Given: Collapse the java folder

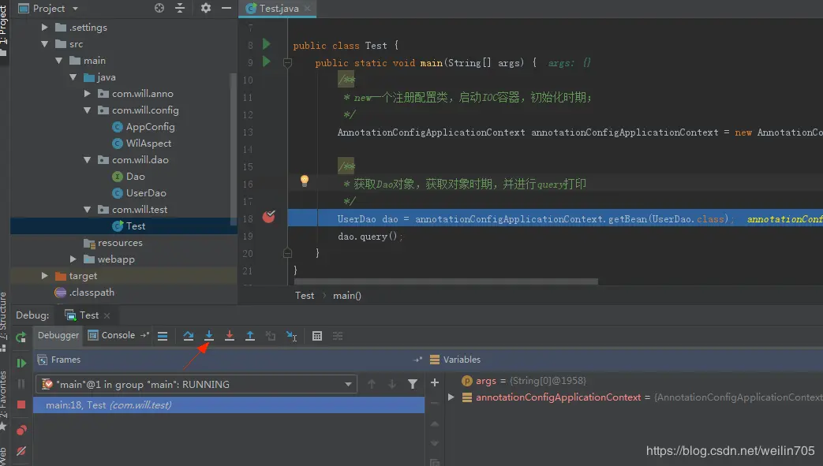Looking at the screenshot, I should tap(73, 77).
